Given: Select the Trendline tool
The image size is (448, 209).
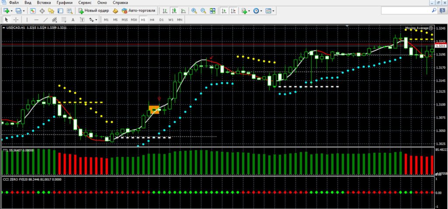Looking at the screenshot, I should [45, 20].
